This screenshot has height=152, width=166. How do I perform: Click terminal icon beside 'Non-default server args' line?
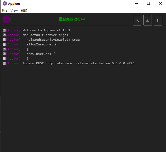[x=4, y=35]
